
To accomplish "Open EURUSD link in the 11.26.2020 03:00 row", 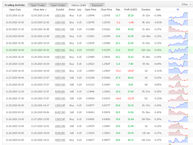I will pos(60,132).
